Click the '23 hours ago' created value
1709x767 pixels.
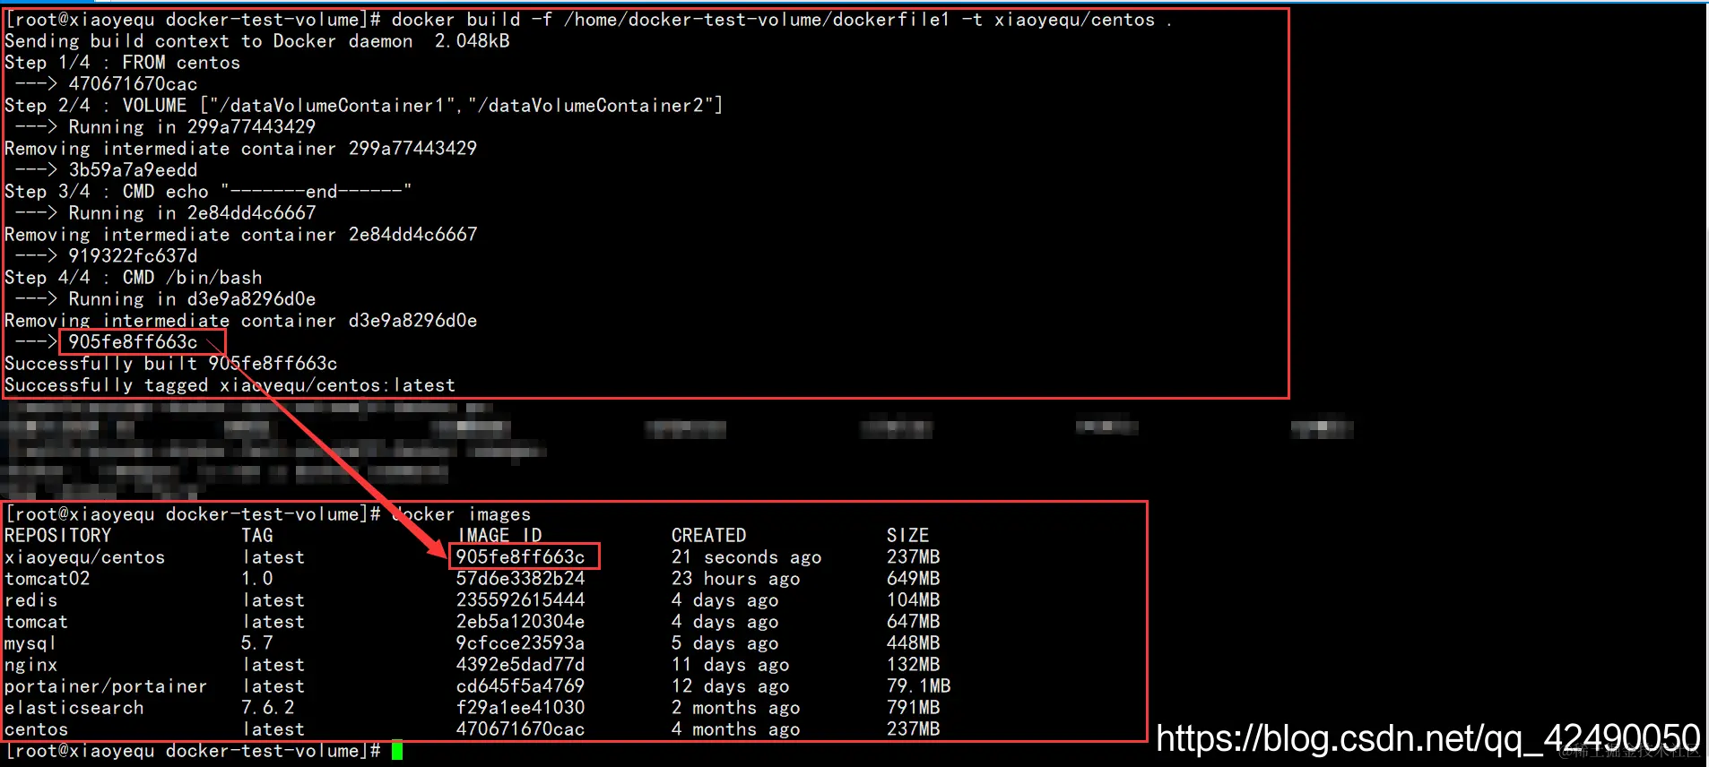[735, 579]
